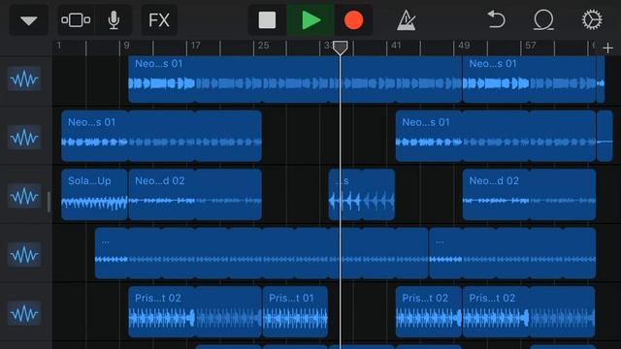Select the Pris...t 02 region starting at bar 9
This screenshot has width=621, height=349.
coord(195,312)
